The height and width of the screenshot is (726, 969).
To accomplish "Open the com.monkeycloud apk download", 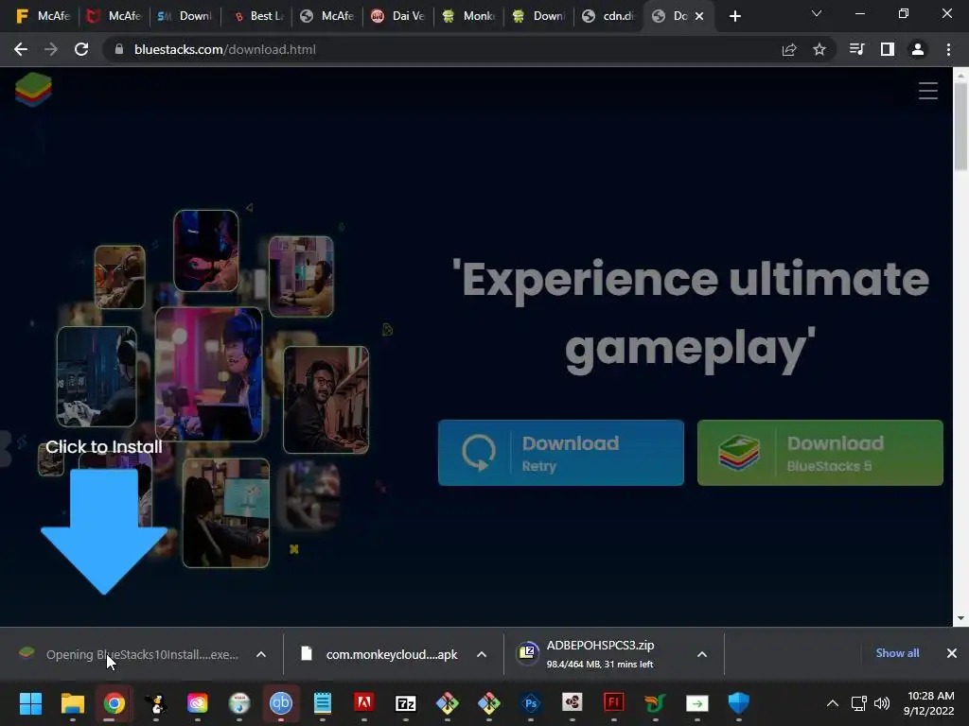I will pyautogui.click(x=380, y=654).
